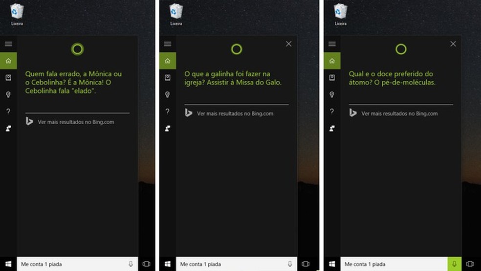Viewport: 481px width, 271px height.
Task: Open Notebook icon in the átomo joke panel
Action: (332, 78)
